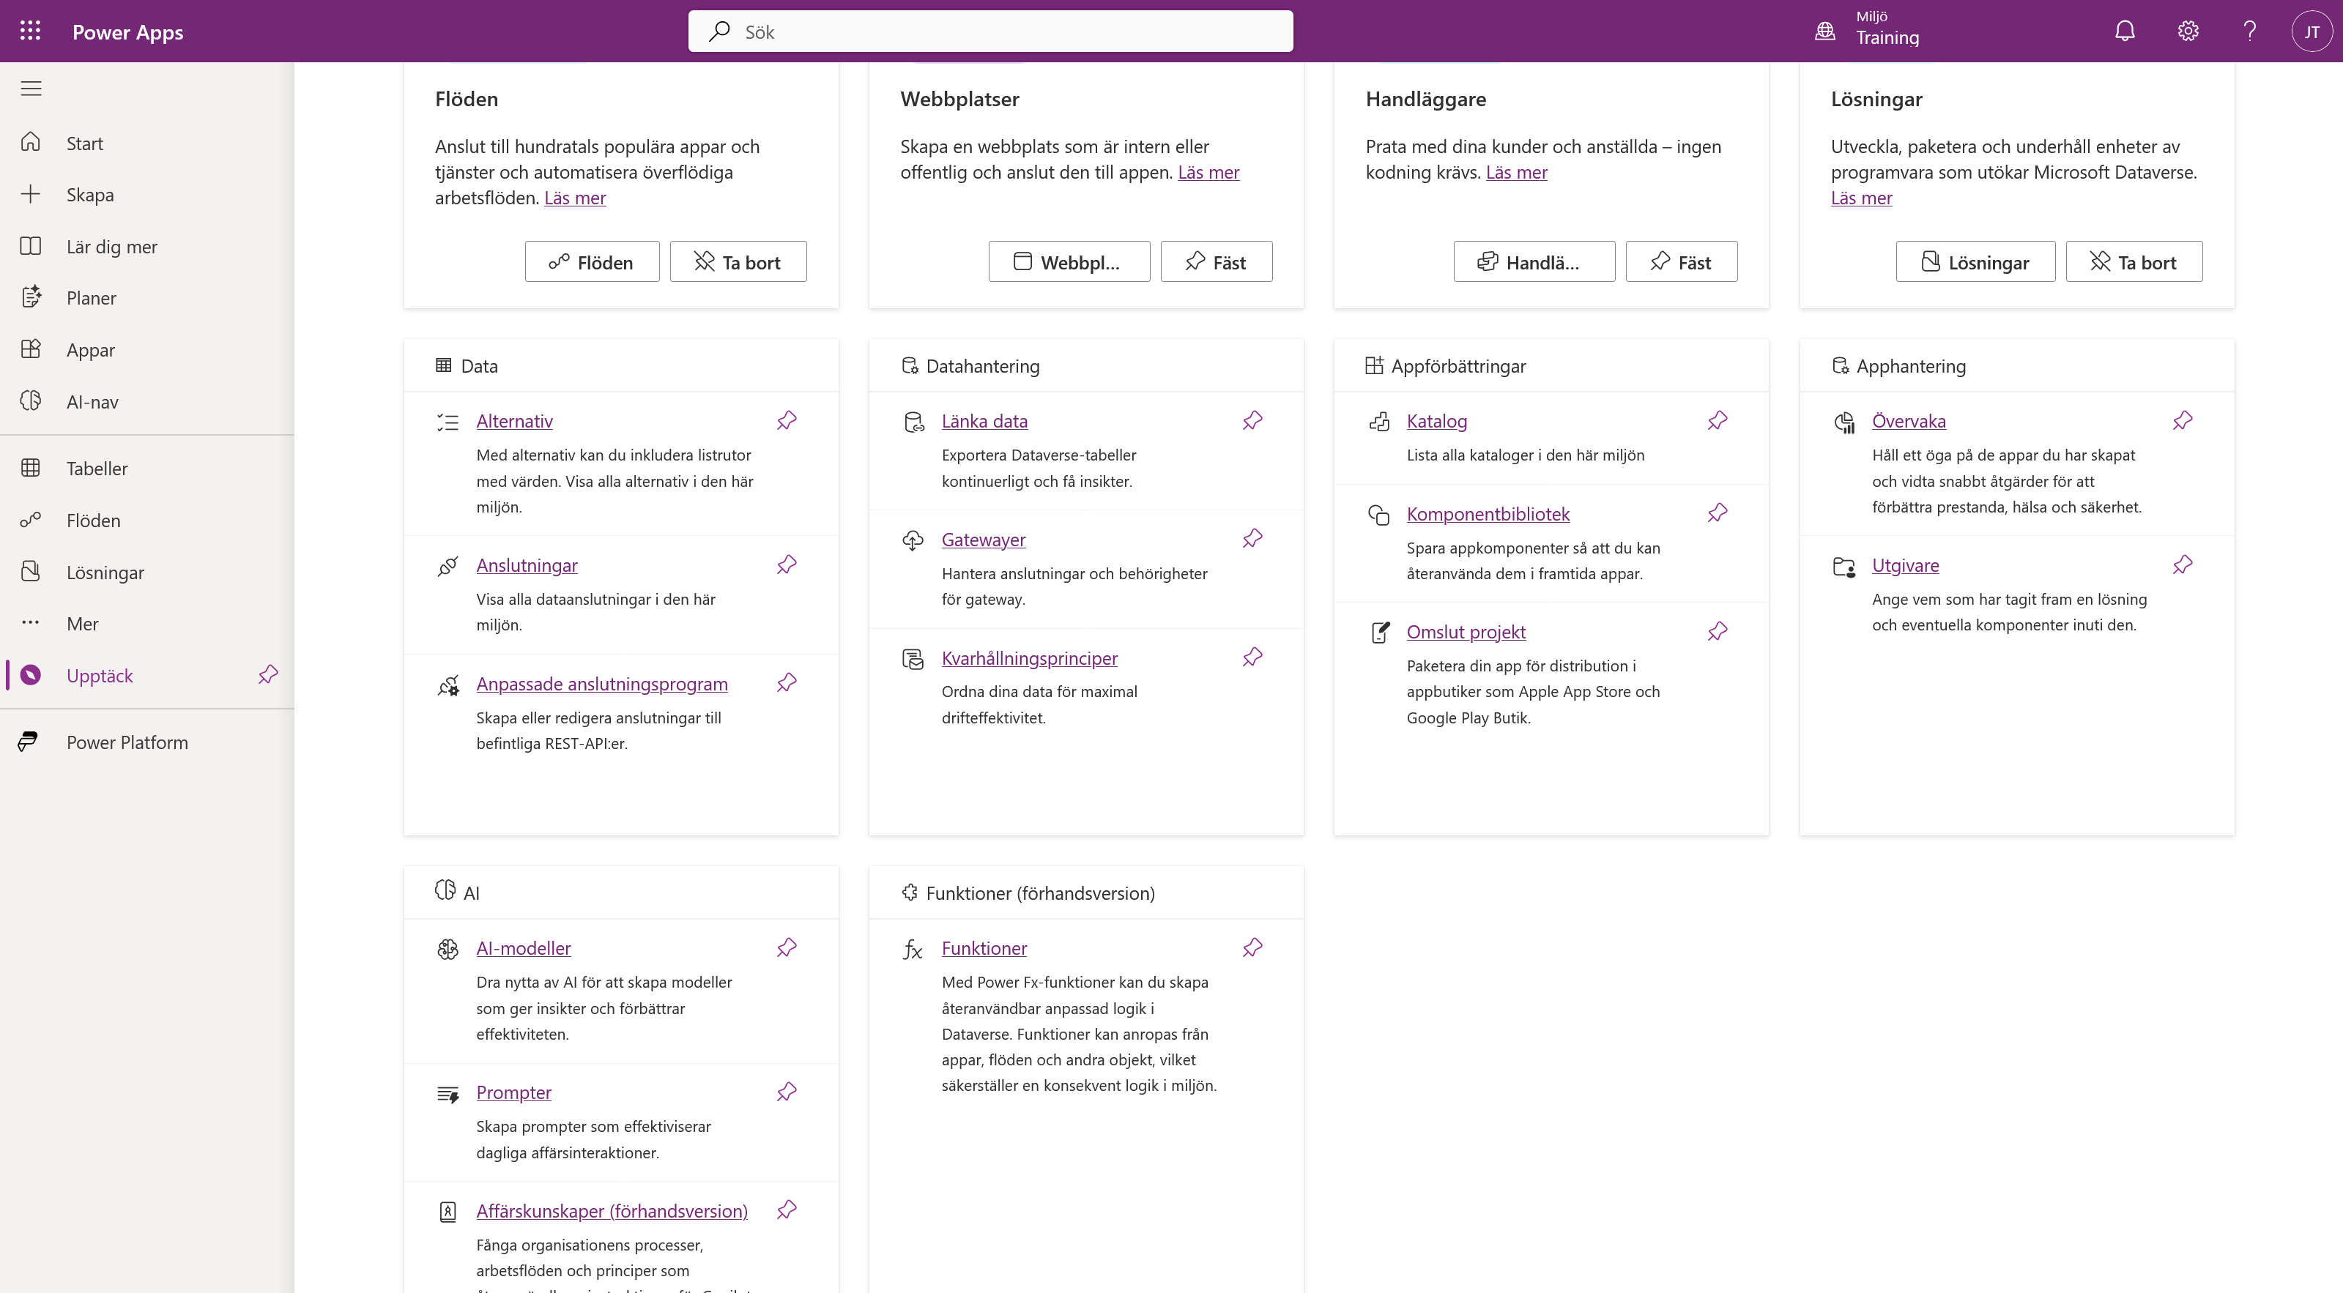
Task: Open settings gear icon
Action: (x=2188, y=31)
